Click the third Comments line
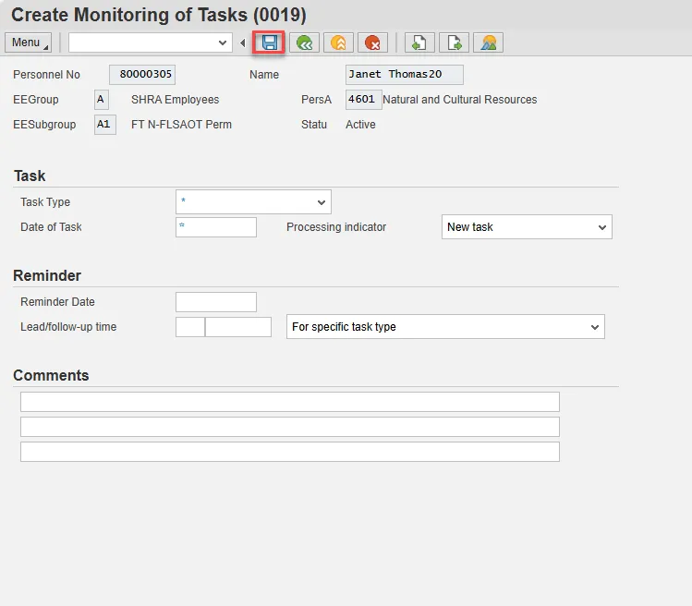 click(289, 452)
